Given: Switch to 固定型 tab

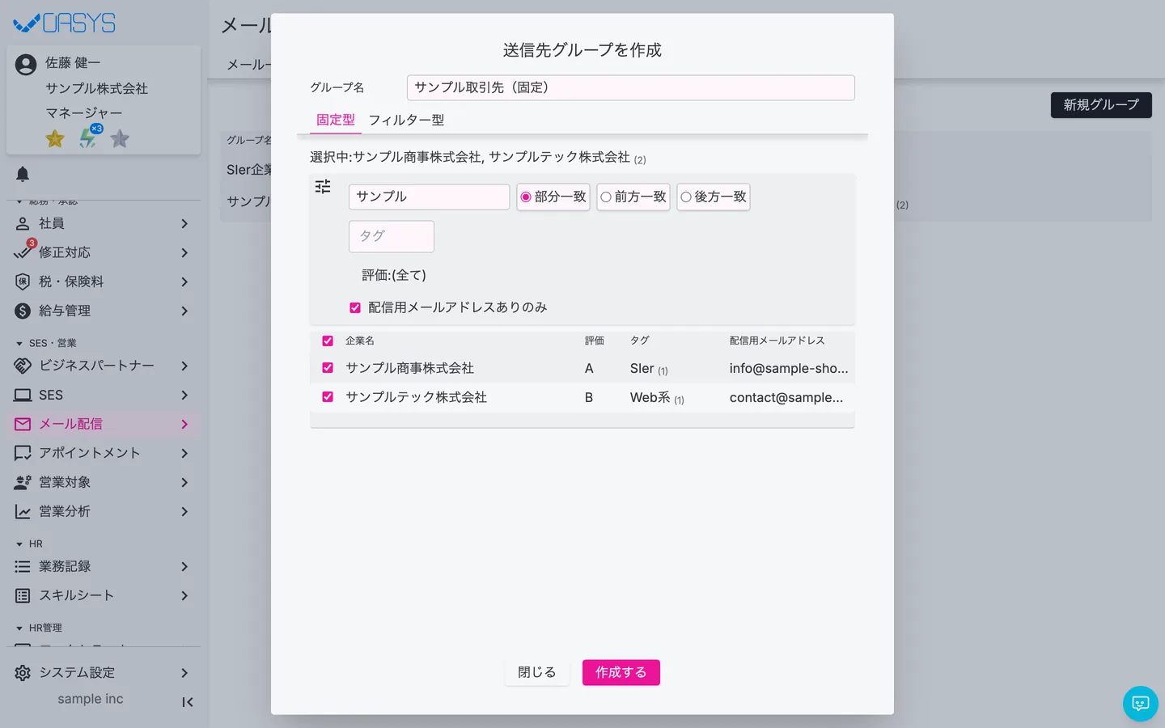Looking at the screenshot, I should pyautogui.click(x=336, y=120).
